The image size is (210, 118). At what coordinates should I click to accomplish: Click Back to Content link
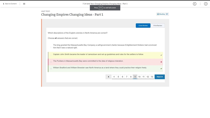pyautogui.click(x=10, y=4)
